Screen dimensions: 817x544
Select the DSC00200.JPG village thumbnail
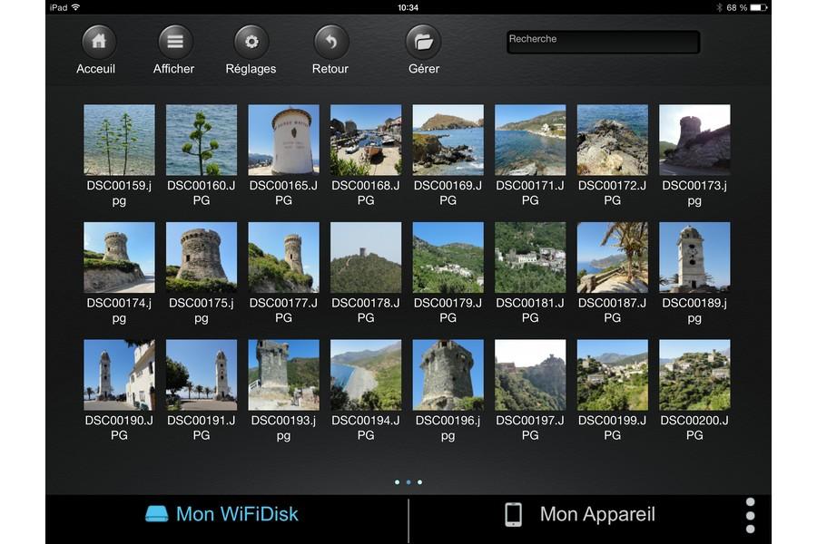tap(694, 375)
